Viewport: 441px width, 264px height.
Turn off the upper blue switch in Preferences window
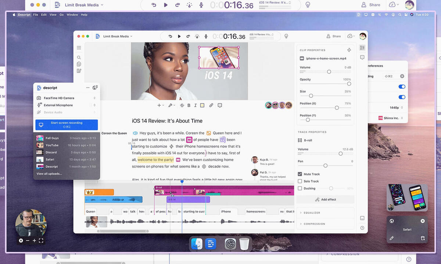click(x=402, y=87)
